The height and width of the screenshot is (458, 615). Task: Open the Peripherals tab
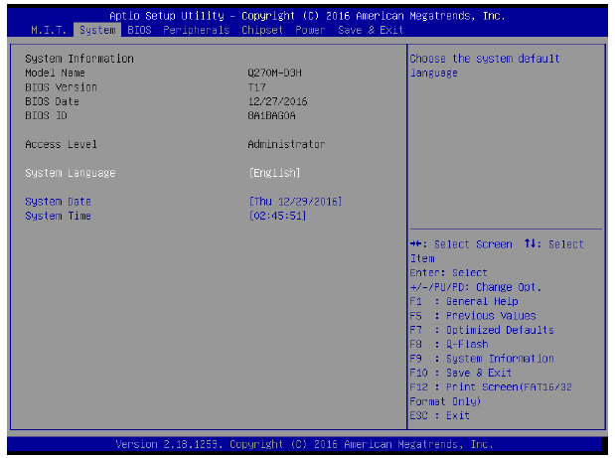[196, 30]
